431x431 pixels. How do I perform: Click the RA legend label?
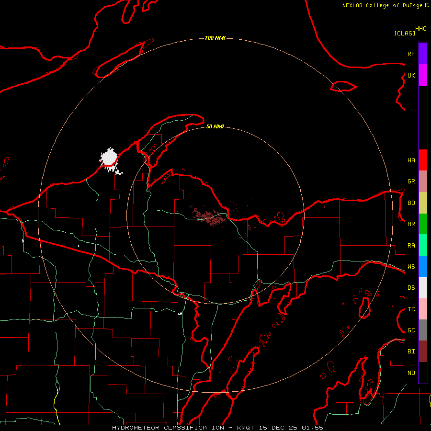(x=411, y=246)
